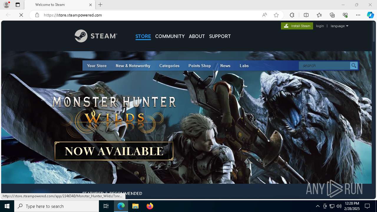
Task: Open the STORE menu
Action: (143, 36)
